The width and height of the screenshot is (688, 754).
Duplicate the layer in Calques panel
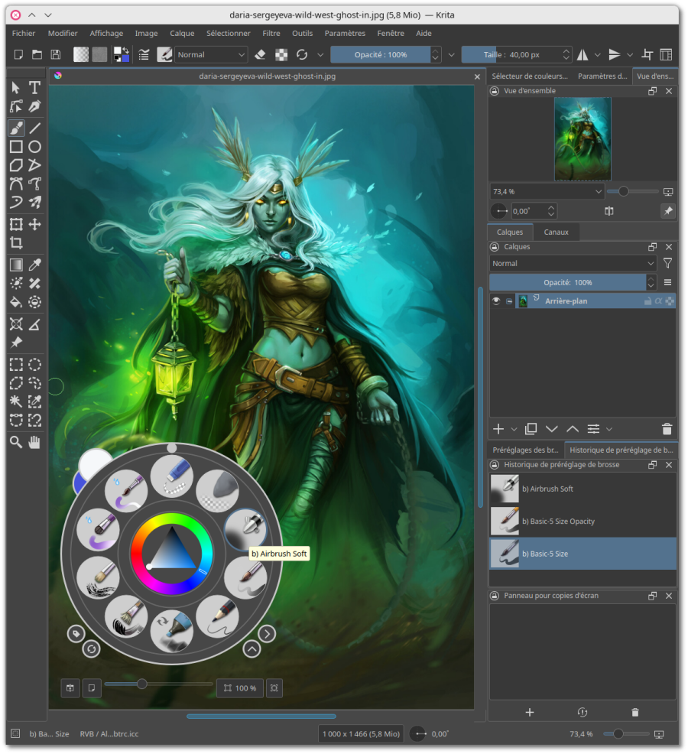(x=531, y=429)
